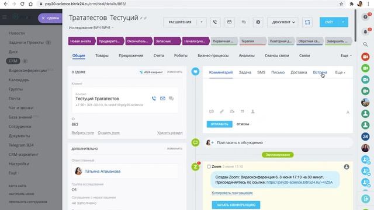Open CRM section in left sidebar
Viewport: 374px width, 210px height.
click(13, 61)
